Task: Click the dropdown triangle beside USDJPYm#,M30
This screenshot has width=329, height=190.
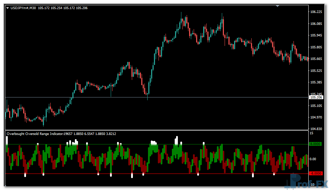Action: [8, 8]
